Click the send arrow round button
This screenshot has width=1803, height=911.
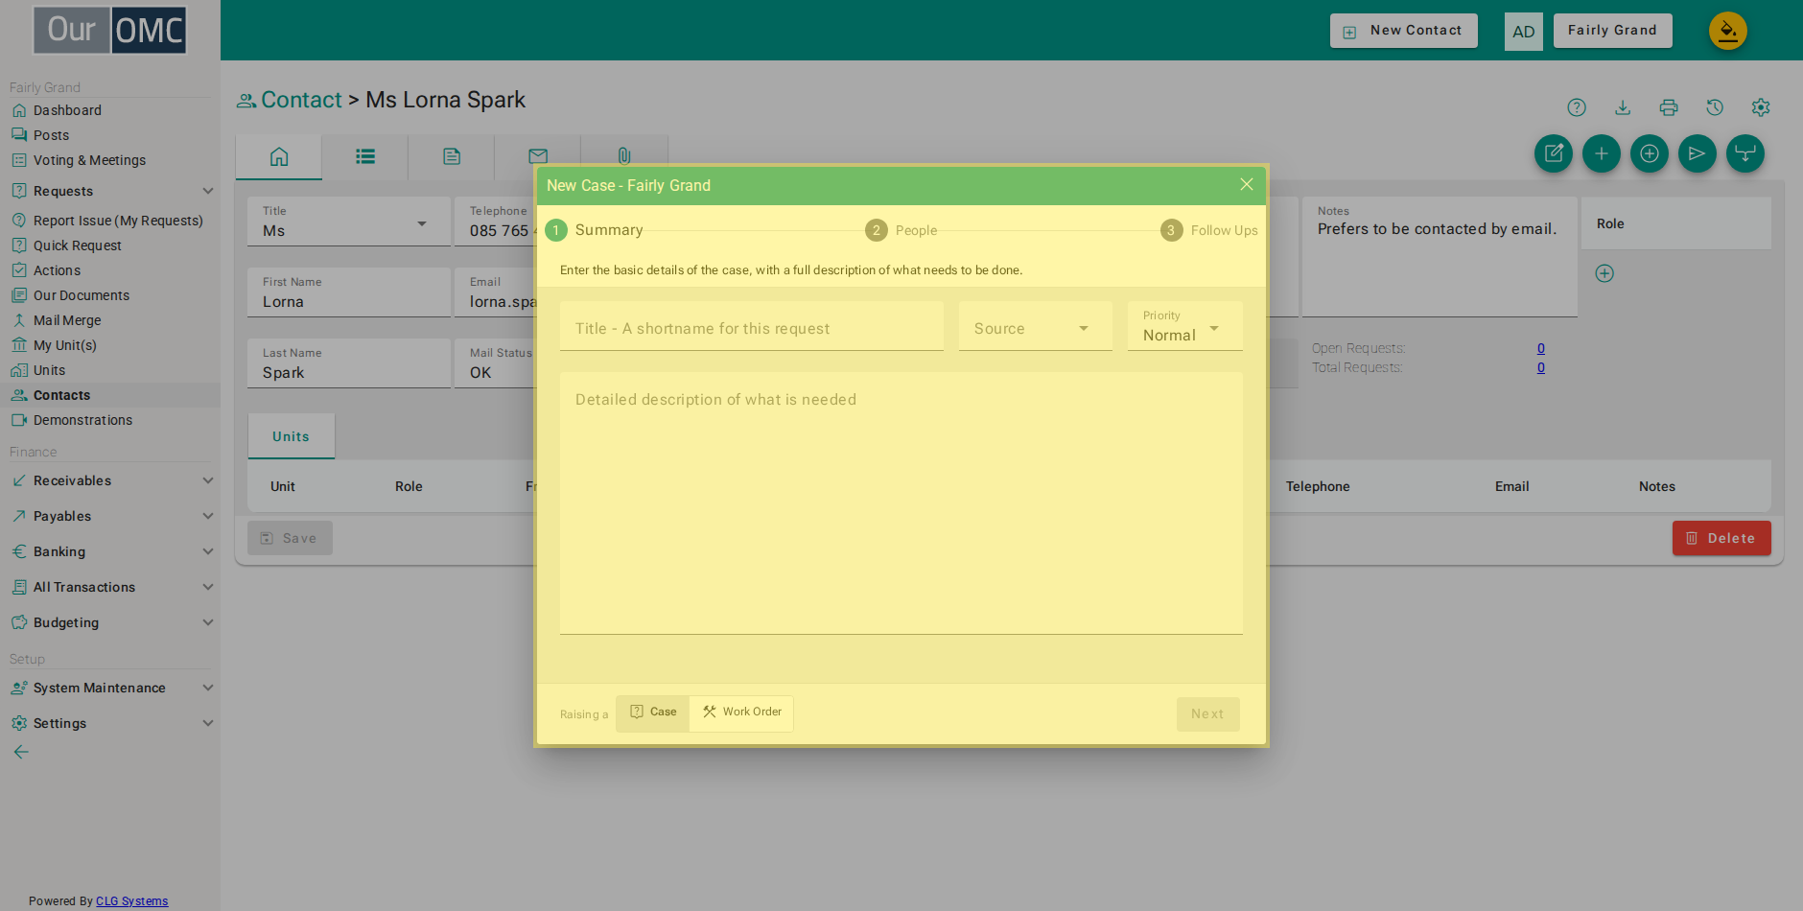[x=1698, y=153]
